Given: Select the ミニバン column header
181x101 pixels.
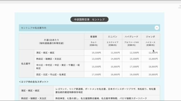Looking at the screenshot, I should 113,37.
